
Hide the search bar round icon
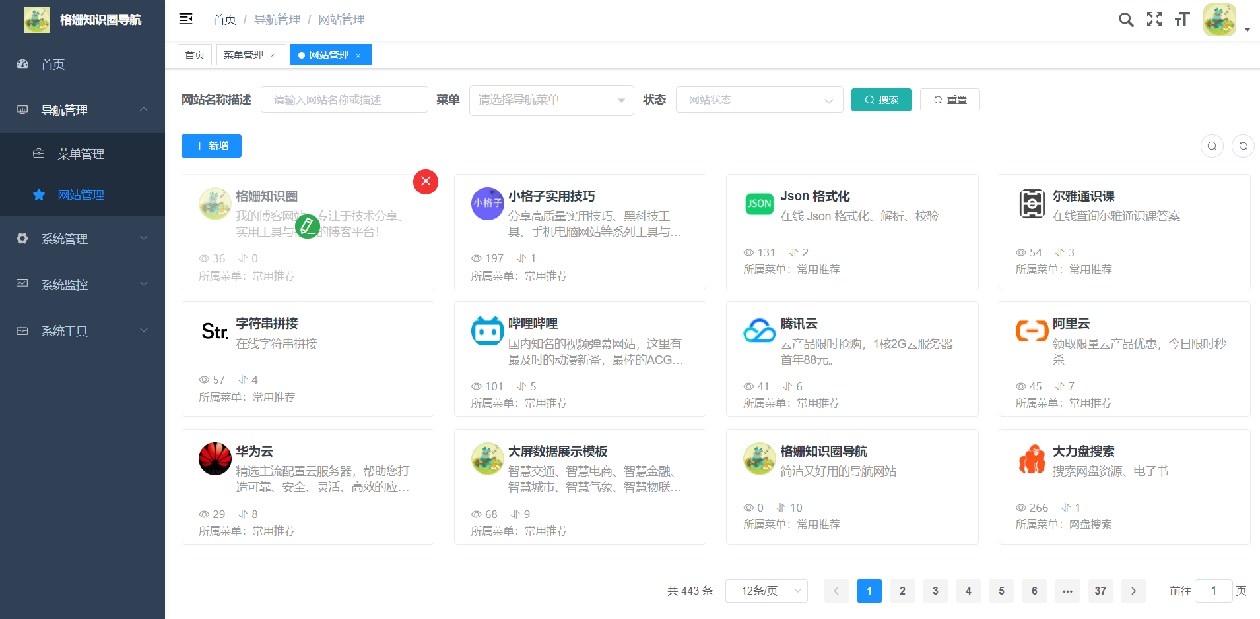1212,146
